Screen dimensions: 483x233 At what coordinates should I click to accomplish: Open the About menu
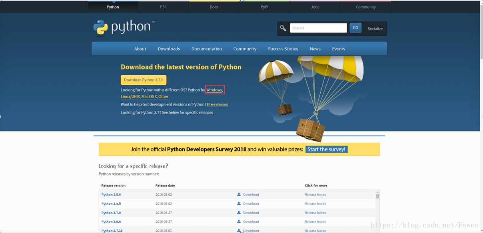pyautogui.click(x=140, y=49)
